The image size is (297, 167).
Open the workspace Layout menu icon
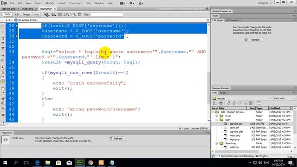coord(123,3)
